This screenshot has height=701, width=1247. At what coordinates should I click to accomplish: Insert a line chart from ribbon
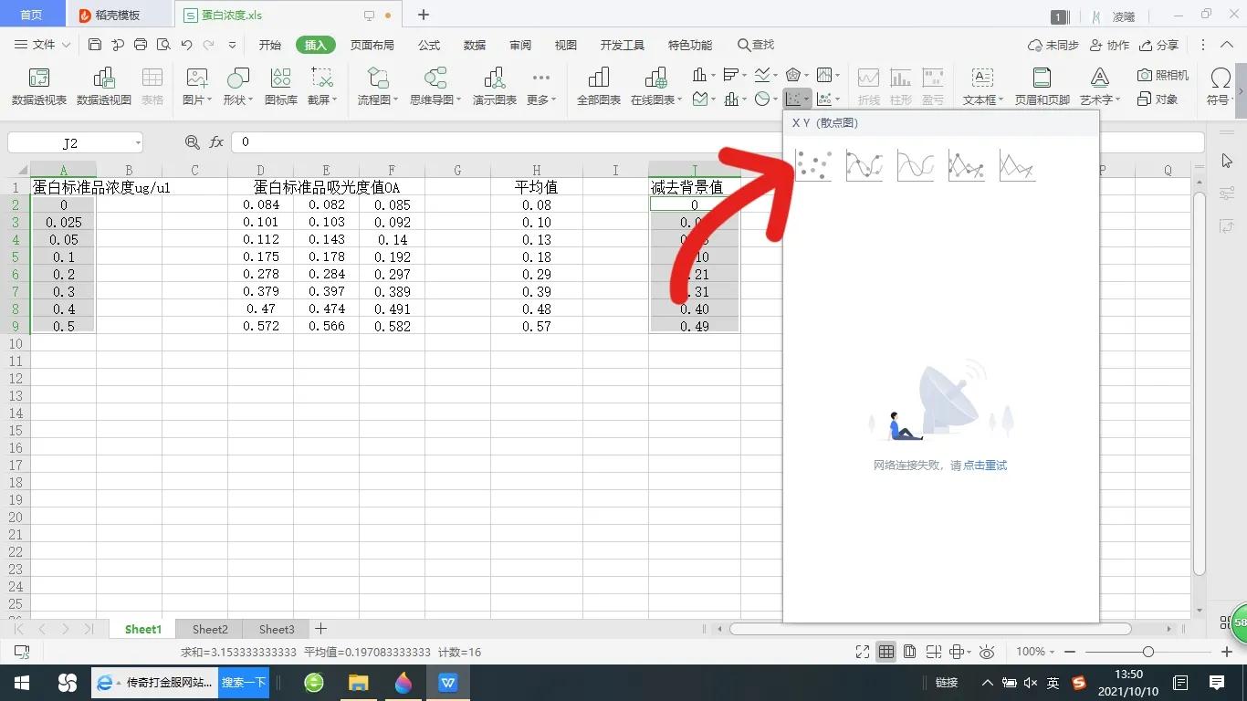[x=765, y=75]
